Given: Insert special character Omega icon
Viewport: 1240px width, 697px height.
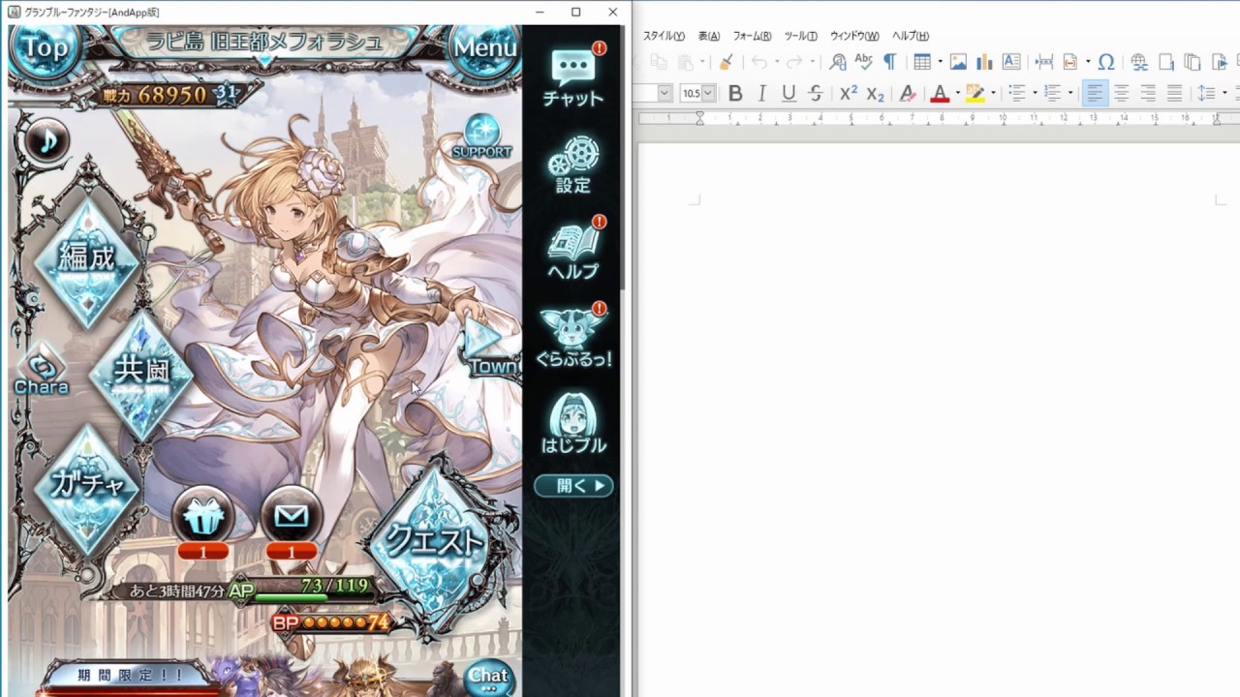Looking at the screenshot, I should click(1106, 62).
